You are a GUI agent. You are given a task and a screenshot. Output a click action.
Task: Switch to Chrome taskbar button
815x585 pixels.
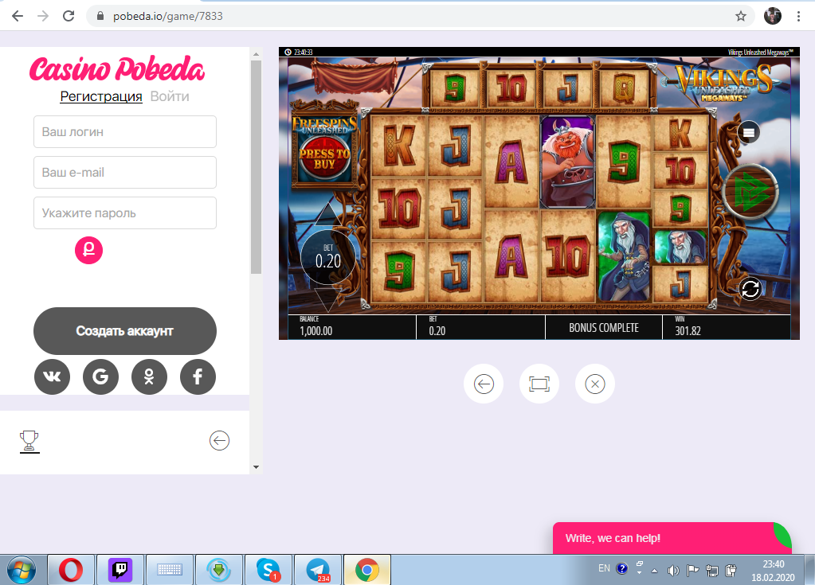[367, 570]
